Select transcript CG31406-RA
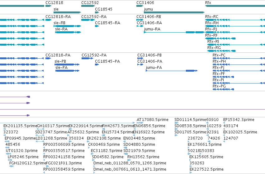 click(x=149, y=23)
